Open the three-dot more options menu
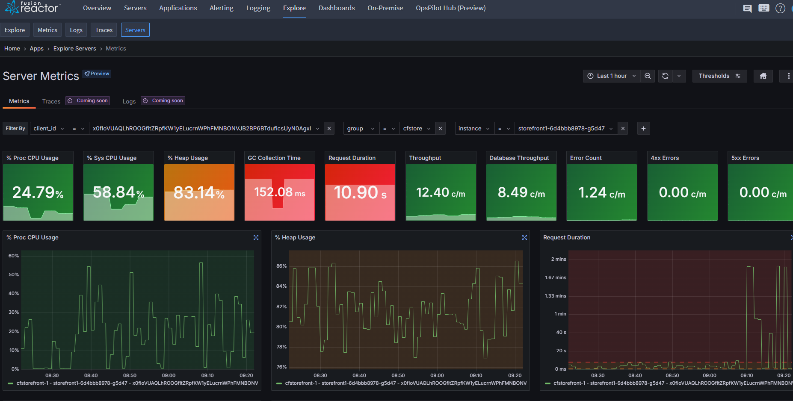The height and width of the screenshot is (401, 793). coord(788,76)
